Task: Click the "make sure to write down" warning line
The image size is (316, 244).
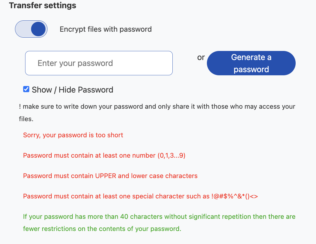Action: [158, 107]
